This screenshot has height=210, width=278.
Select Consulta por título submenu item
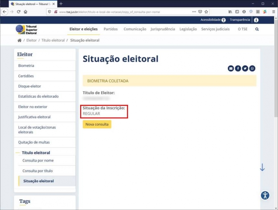point(47,171)
